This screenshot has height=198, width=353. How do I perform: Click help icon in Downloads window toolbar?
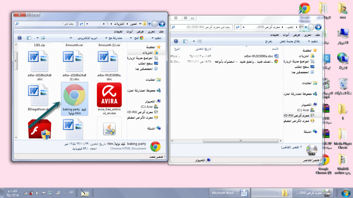click(19, 38)
